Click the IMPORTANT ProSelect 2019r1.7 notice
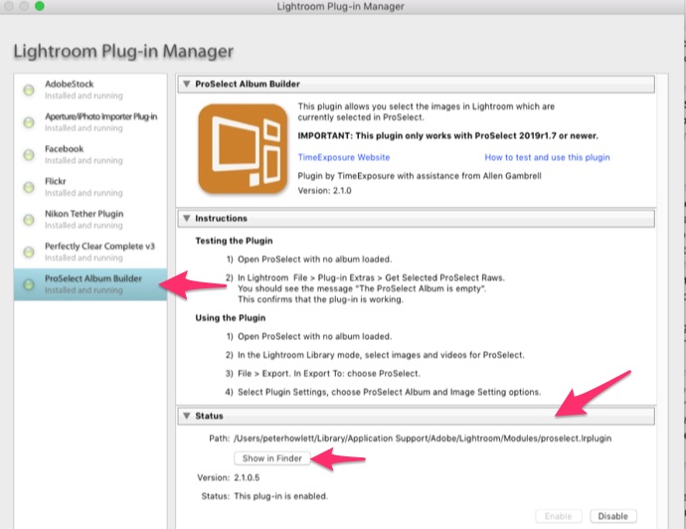Screen dimensions: 686x529 448,136
